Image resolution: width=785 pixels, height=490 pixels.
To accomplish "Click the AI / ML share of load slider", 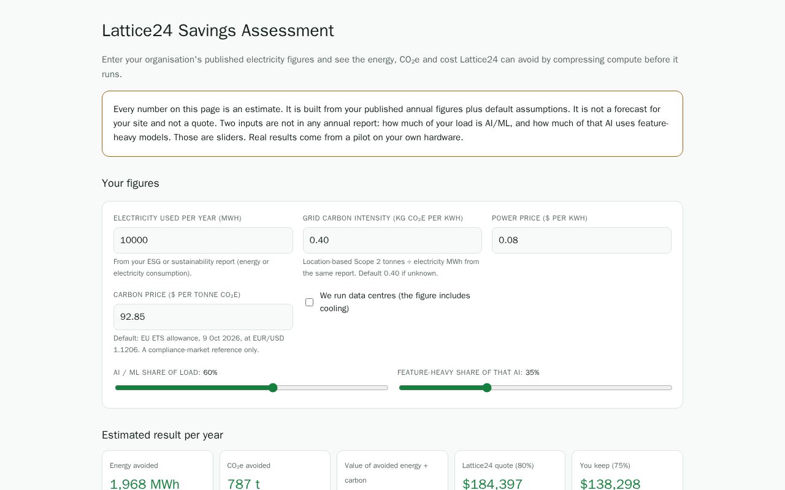I will 251,388.
